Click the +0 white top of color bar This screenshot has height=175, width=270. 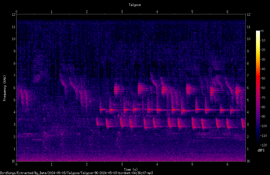pyautogui.click(x=258, y=31)
